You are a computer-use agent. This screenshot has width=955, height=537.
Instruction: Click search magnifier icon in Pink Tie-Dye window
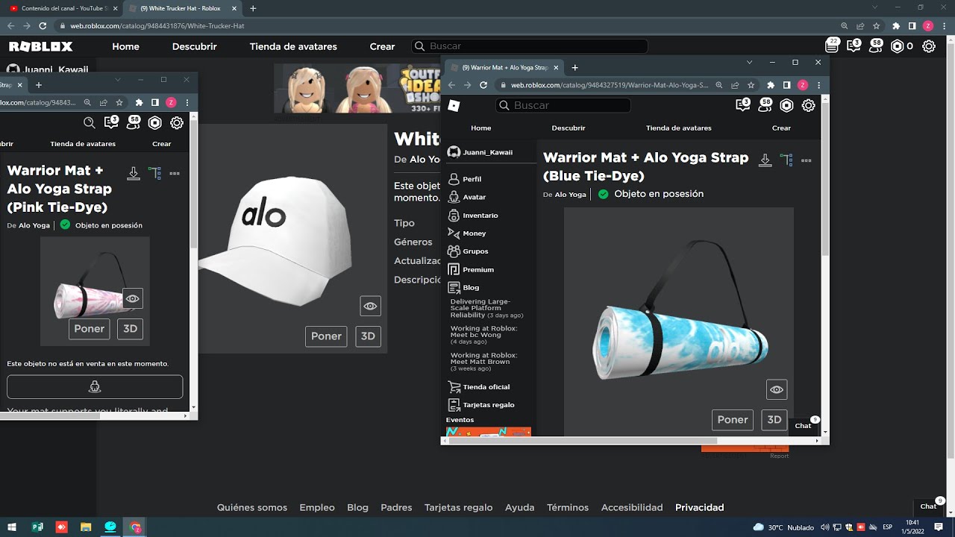(x=89, y=123)
